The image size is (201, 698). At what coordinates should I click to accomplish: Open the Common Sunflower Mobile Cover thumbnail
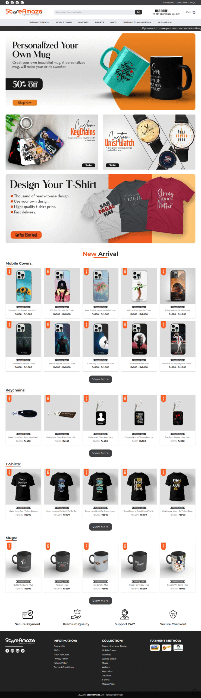coord(23,286)
